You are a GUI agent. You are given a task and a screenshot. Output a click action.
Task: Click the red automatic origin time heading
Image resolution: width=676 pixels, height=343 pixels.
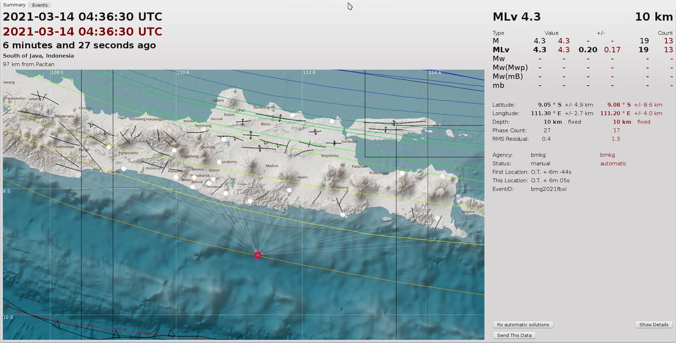83,32
